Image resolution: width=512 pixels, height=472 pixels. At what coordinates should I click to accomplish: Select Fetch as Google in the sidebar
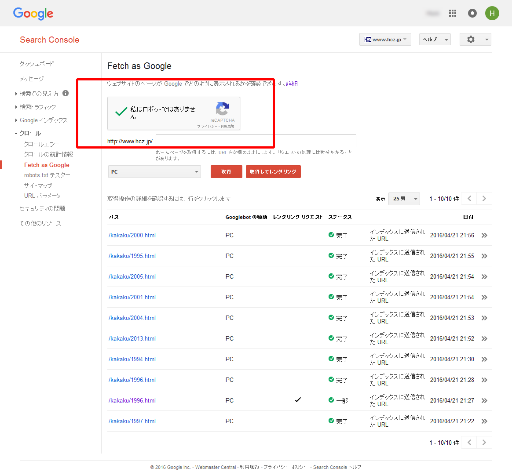click(47, 165)
